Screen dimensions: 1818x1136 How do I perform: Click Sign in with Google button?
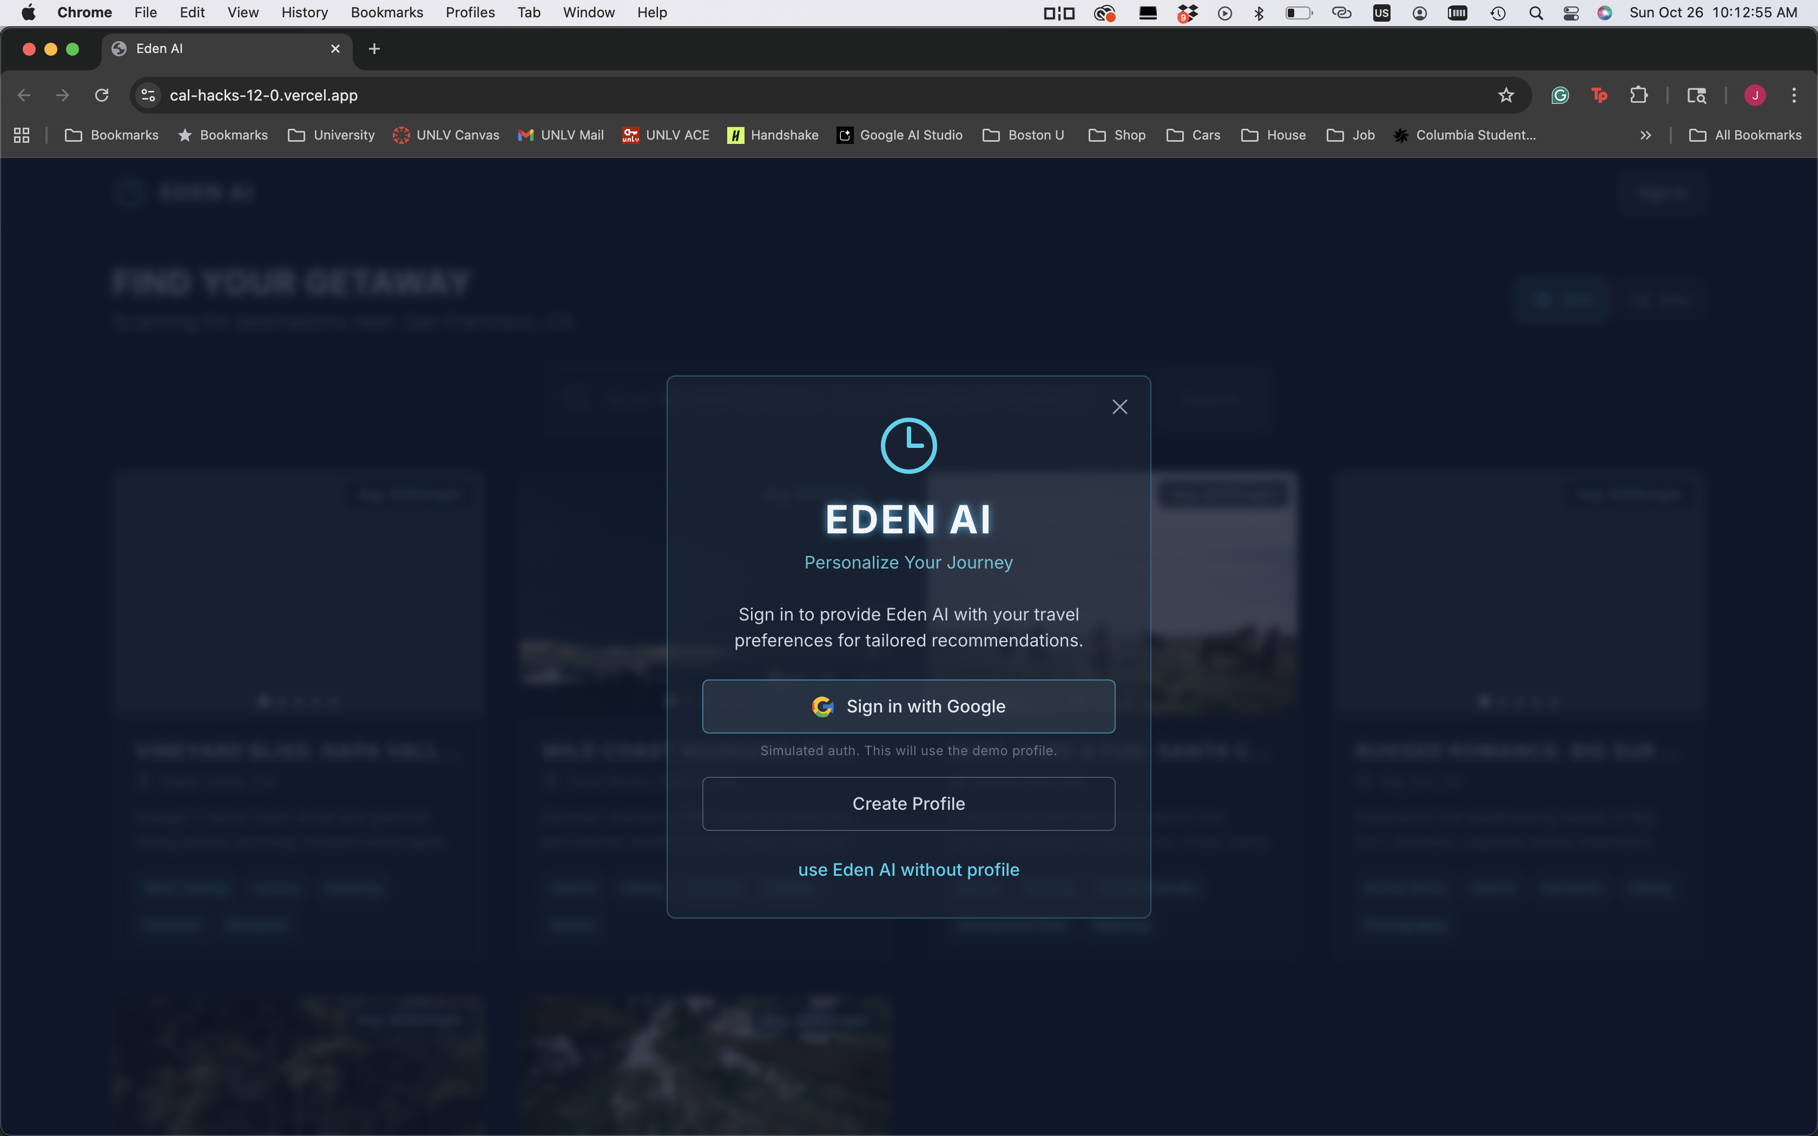(x=908, y=706)
